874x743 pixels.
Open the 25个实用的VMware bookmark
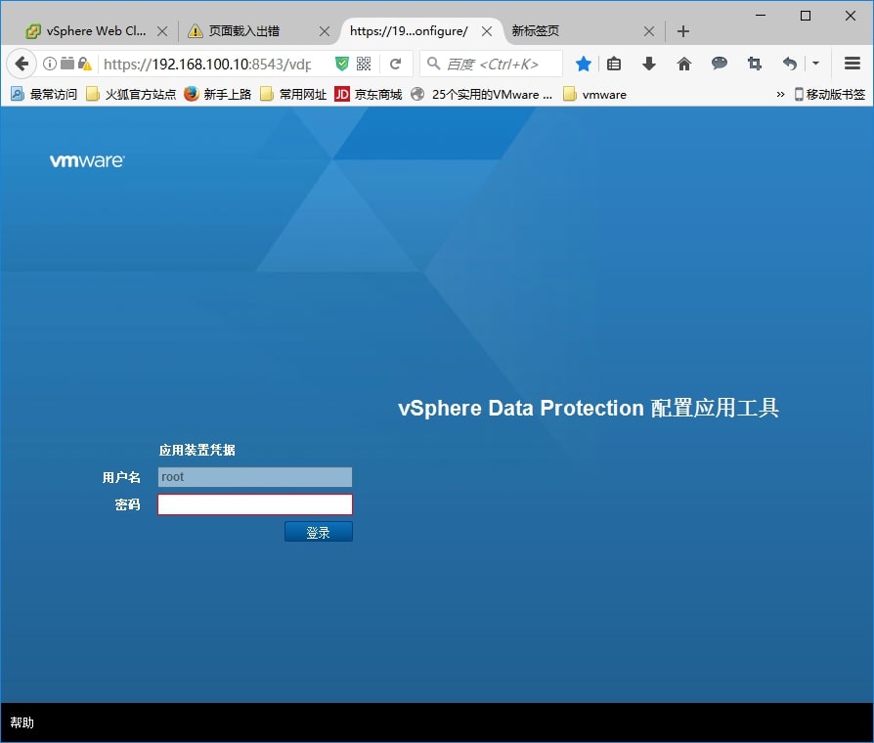pyautogui.click(x=482, y=94)
